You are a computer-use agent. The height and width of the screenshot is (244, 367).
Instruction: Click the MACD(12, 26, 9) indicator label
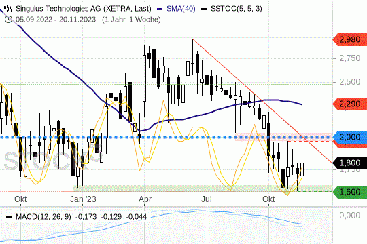(x=43, y=217)
